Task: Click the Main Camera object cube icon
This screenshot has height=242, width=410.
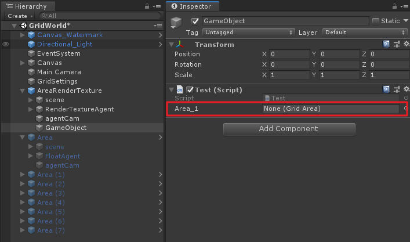Action: pyautogui.click(x=31, y=72)
